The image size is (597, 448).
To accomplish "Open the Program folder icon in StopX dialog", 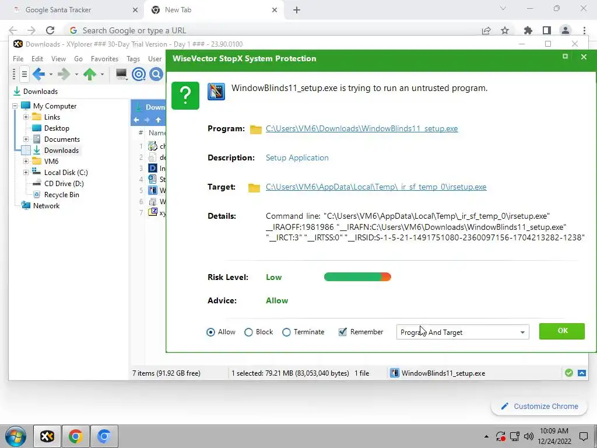I will 255,129.
